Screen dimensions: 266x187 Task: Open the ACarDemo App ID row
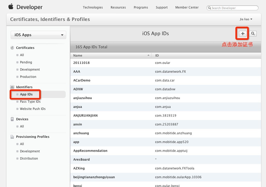[x=165, y=80]
